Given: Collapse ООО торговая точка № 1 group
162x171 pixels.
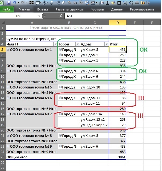Looking at the screenshot, I should [x=8, y=49].
